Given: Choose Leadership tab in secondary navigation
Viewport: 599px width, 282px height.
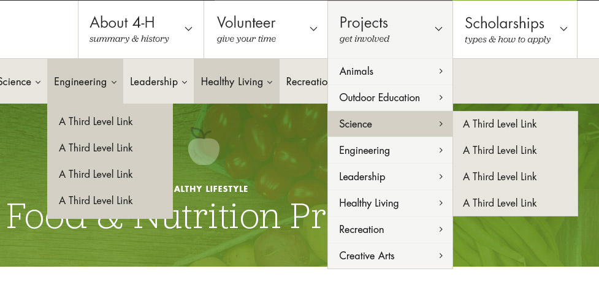Looking at the screenshot, I should pos(159,82).
